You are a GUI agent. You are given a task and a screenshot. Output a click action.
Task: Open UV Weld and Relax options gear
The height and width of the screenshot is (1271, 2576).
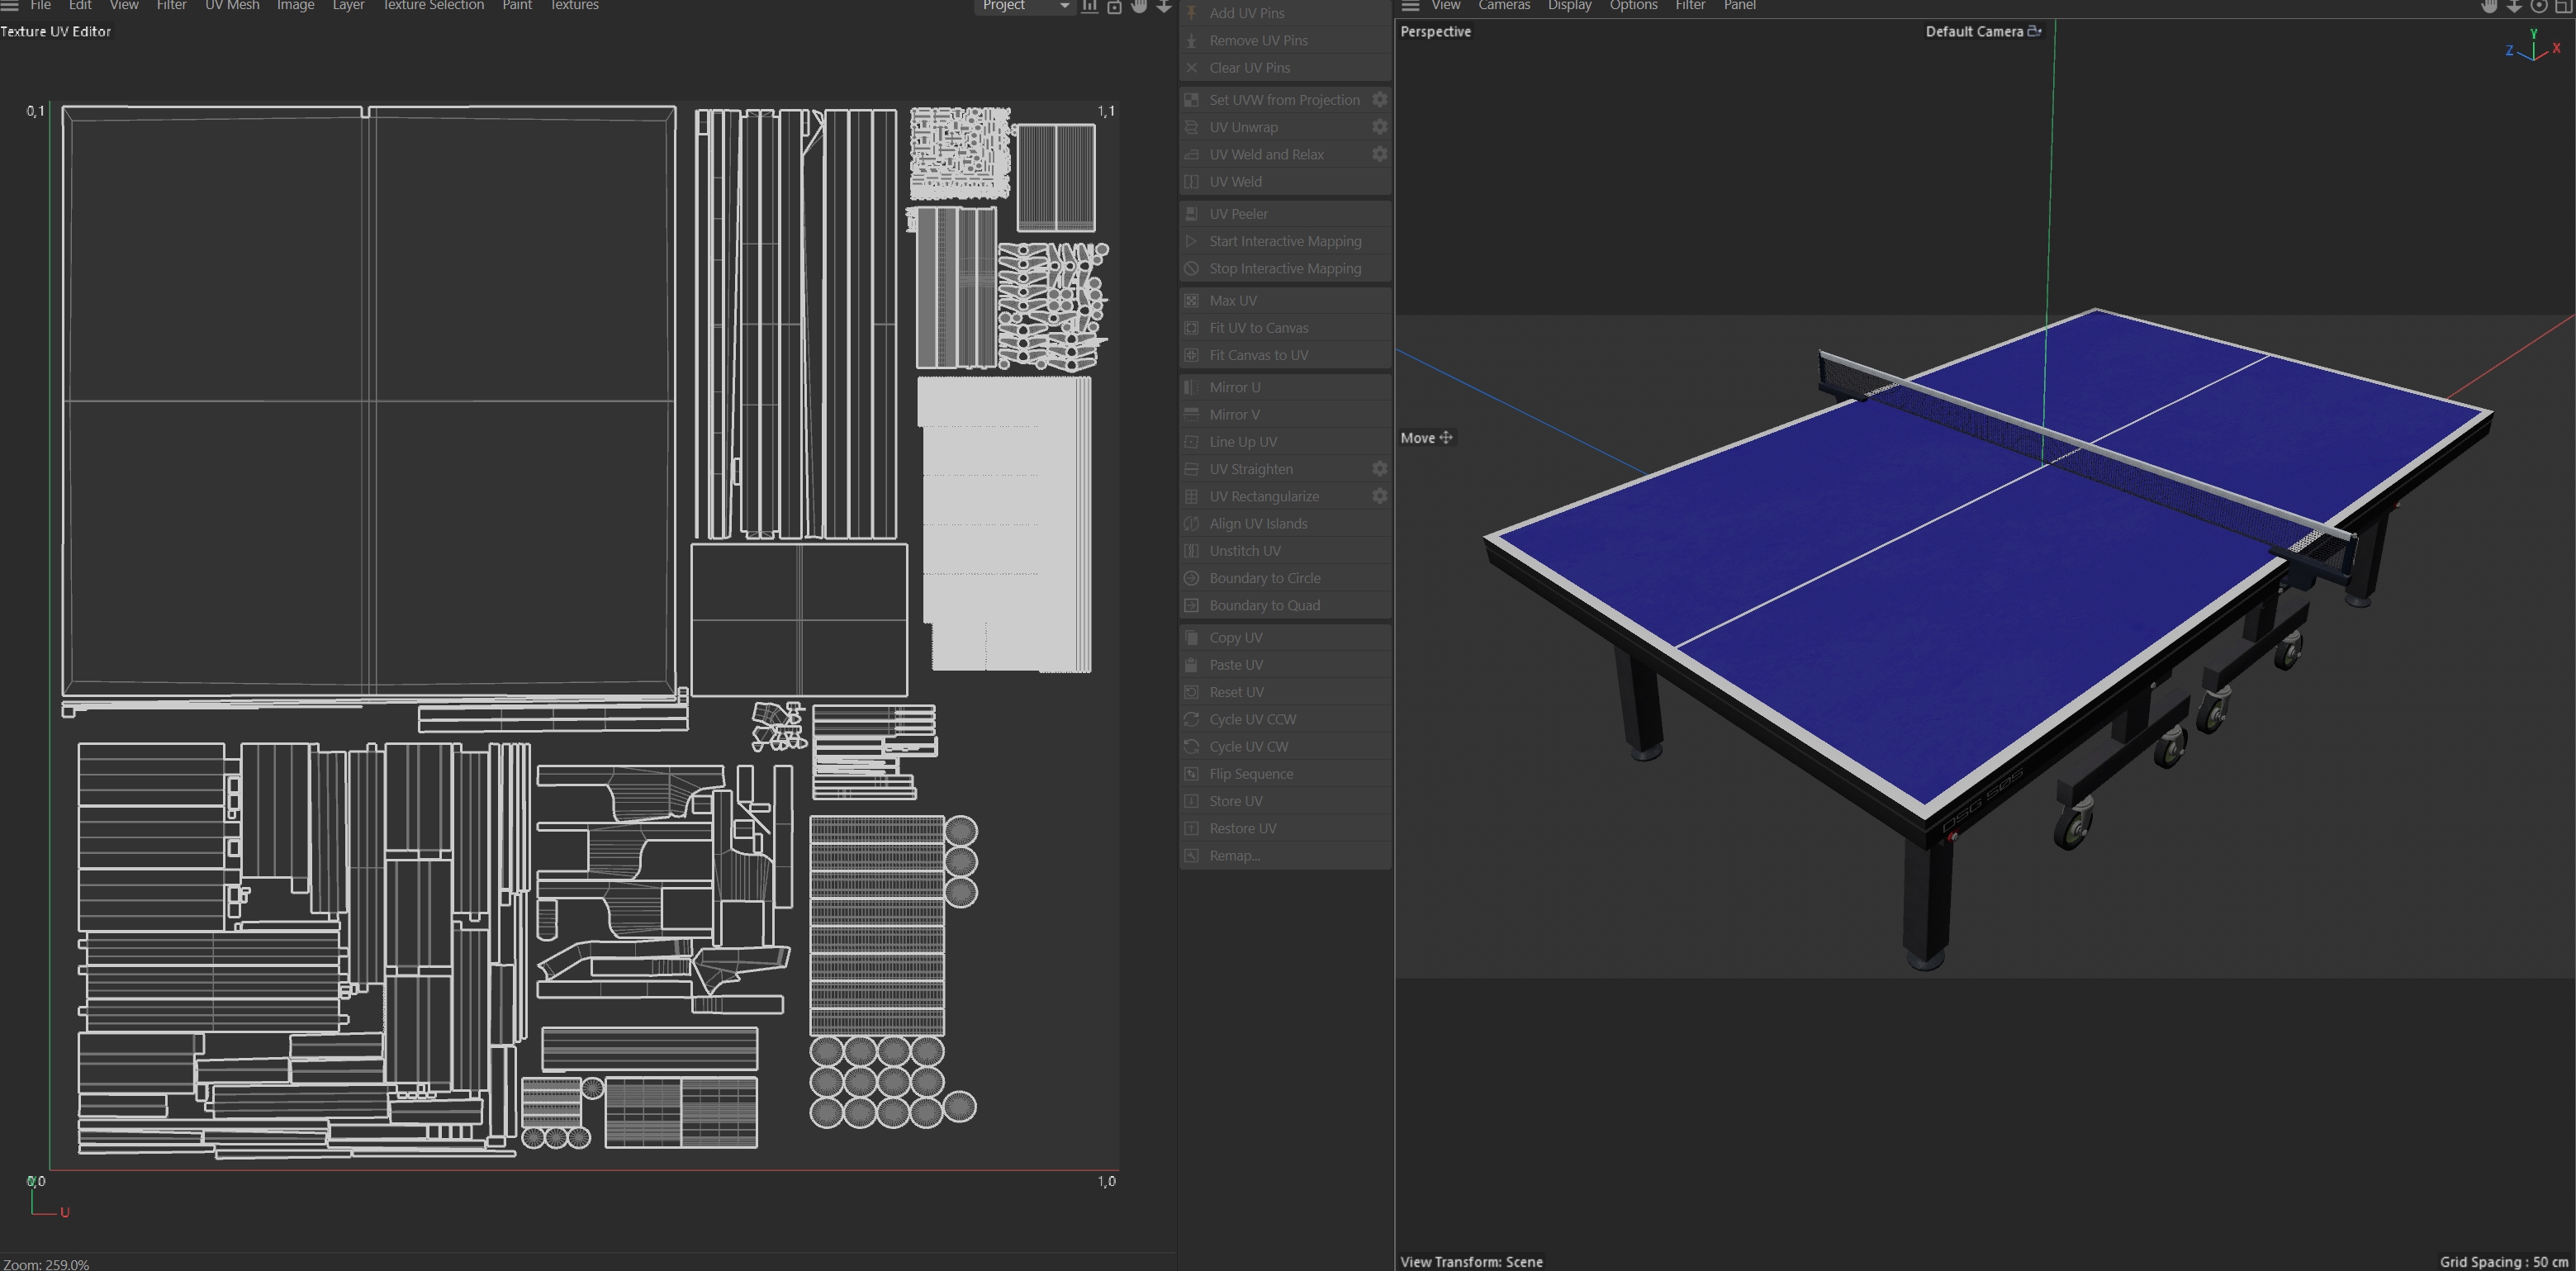click(x=1379, y=154)
